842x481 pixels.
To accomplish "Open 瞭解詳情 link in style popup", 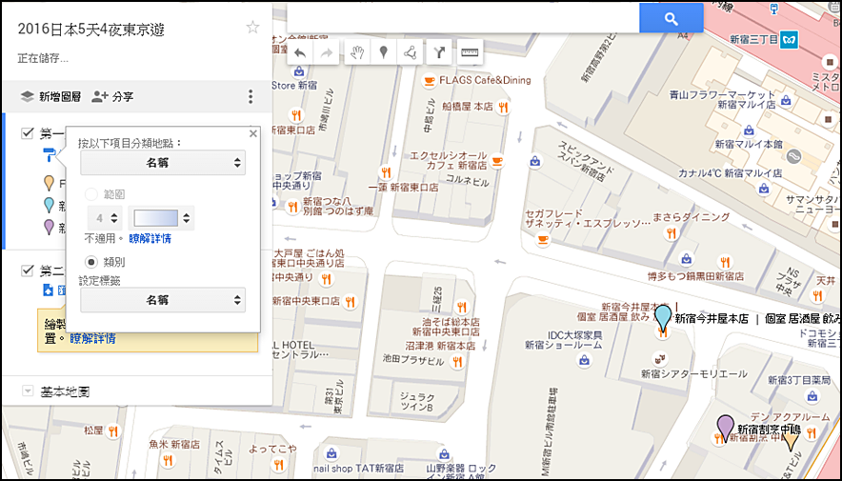I will [150, 238].
